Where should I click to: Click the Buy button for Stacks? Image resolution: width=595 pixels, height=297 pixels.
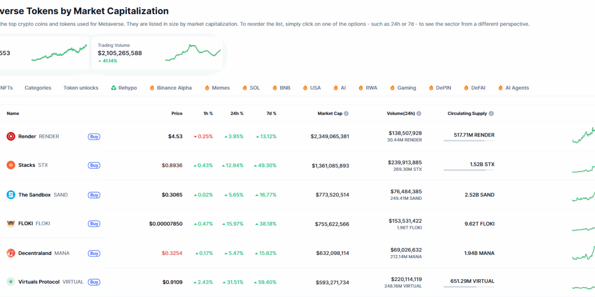tap(94, 165)
